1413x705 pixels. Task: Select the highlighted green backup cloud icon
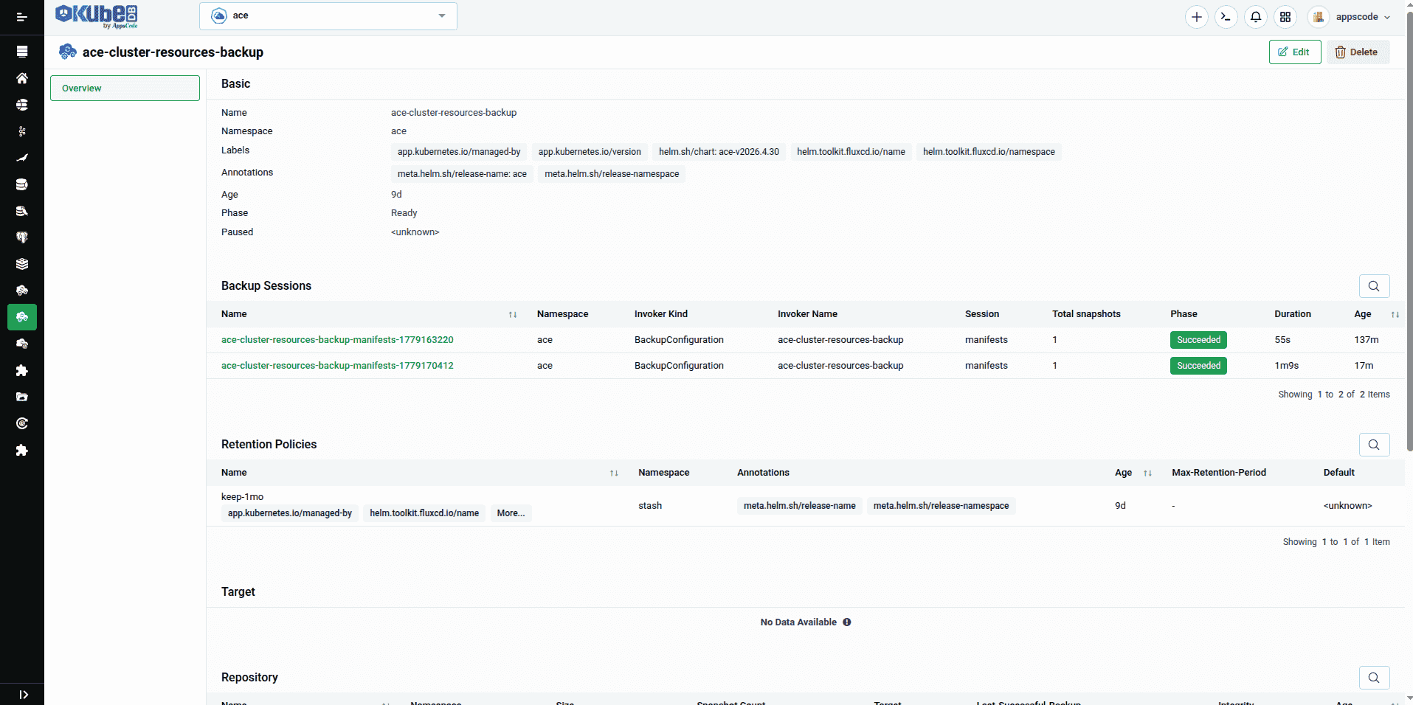click(x=22, y=317)
